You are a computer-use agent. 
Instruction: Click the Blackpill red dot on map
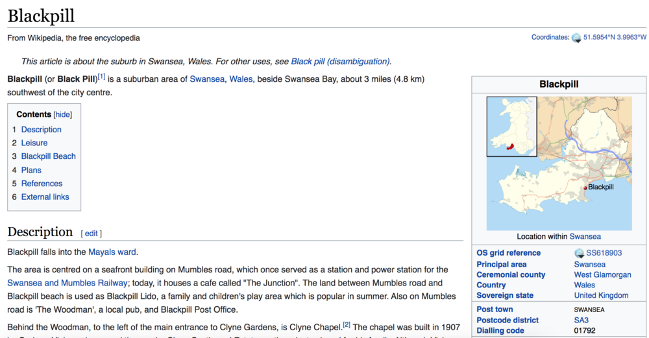point(585,188)
